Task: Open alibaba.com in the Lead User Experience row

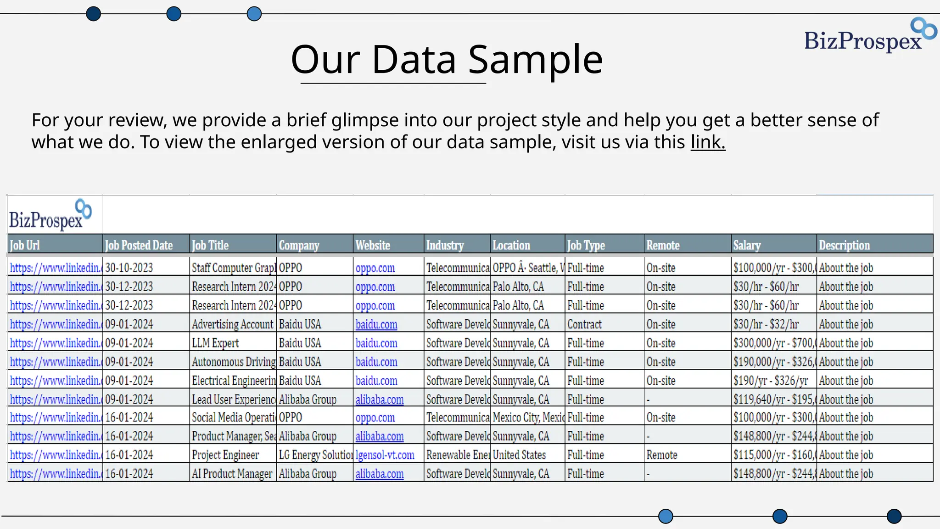Action: coord(380,400)
